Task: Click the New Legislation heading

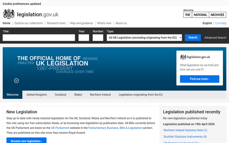Action: coord(22,112)
